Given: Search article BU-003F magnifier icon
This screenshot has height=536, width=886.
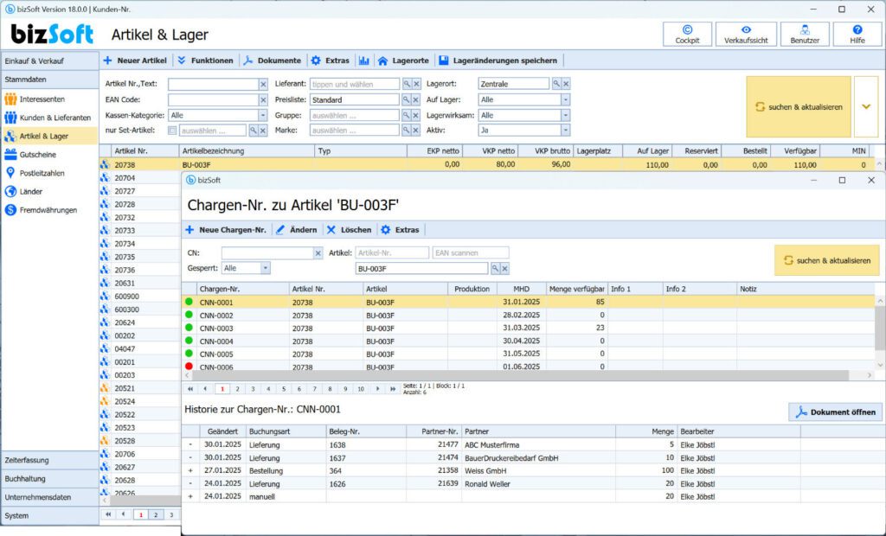Looking at the screenshot, I should [495, 269].
